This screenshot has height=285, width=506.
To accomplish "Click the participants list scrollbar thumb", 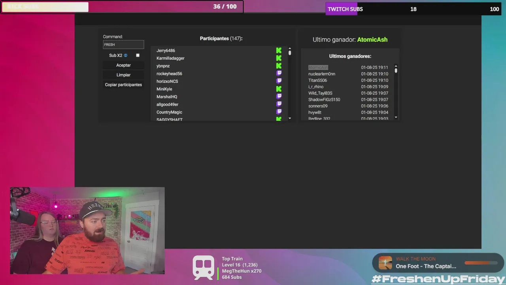I will point(290,52).
